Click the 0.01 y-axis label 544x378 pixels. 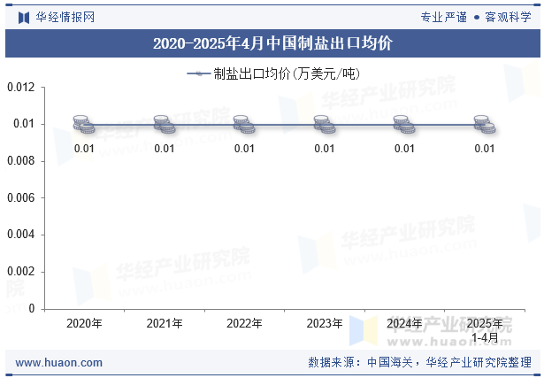tap(24, 124)
